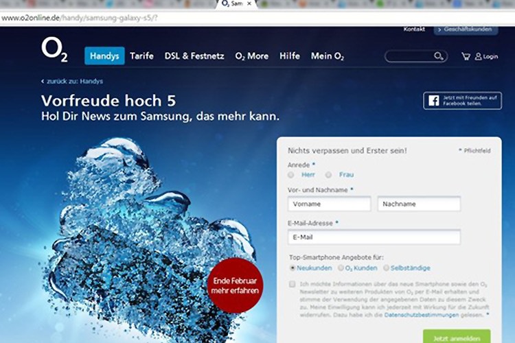
Task: Click the search magnifier icon
Action: click(x=439, y=56)
